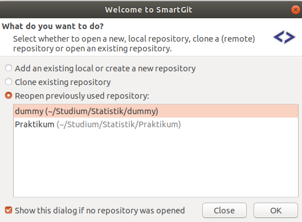
Task: Select the Reopen previously used repository radio
Action: 9,95
